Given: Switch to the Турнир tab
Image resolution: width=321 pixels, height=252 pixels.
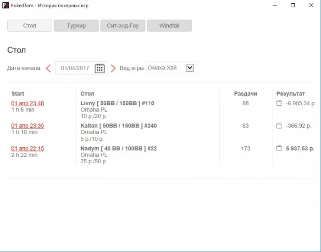Looking at the screenshot, I should pos(77,26).
